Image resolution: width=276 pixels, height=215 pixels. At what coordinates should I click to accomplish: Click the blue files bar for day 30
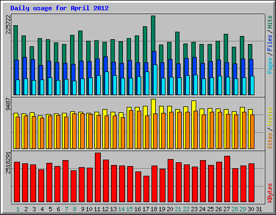click(251, 67)
